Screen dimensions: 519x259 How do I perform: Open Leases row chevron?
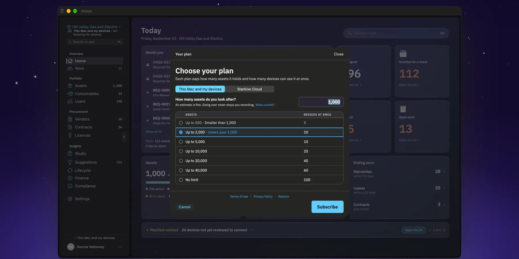(444, 188)
